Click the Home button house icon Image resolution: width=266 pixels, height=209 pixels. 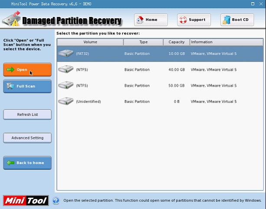click(x=140, y=20)
